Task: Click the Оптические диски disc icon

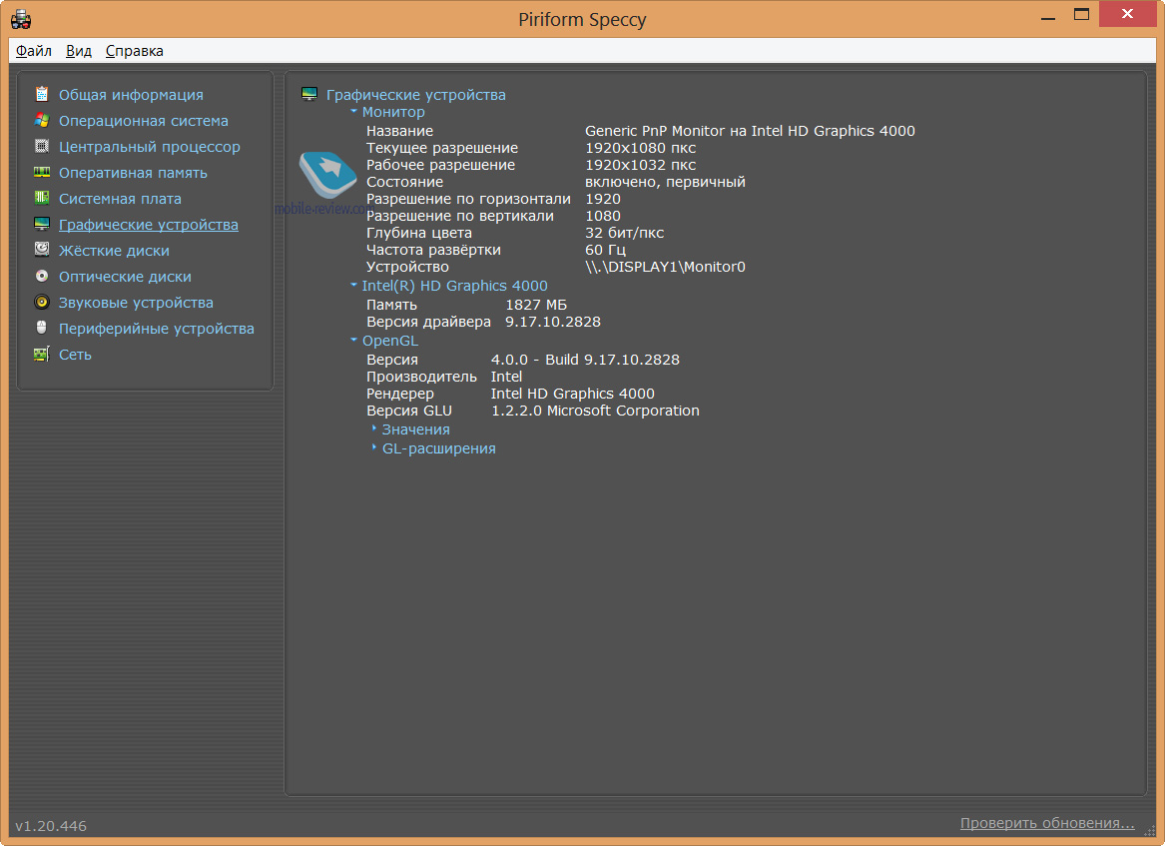Action: coord(42,277)
